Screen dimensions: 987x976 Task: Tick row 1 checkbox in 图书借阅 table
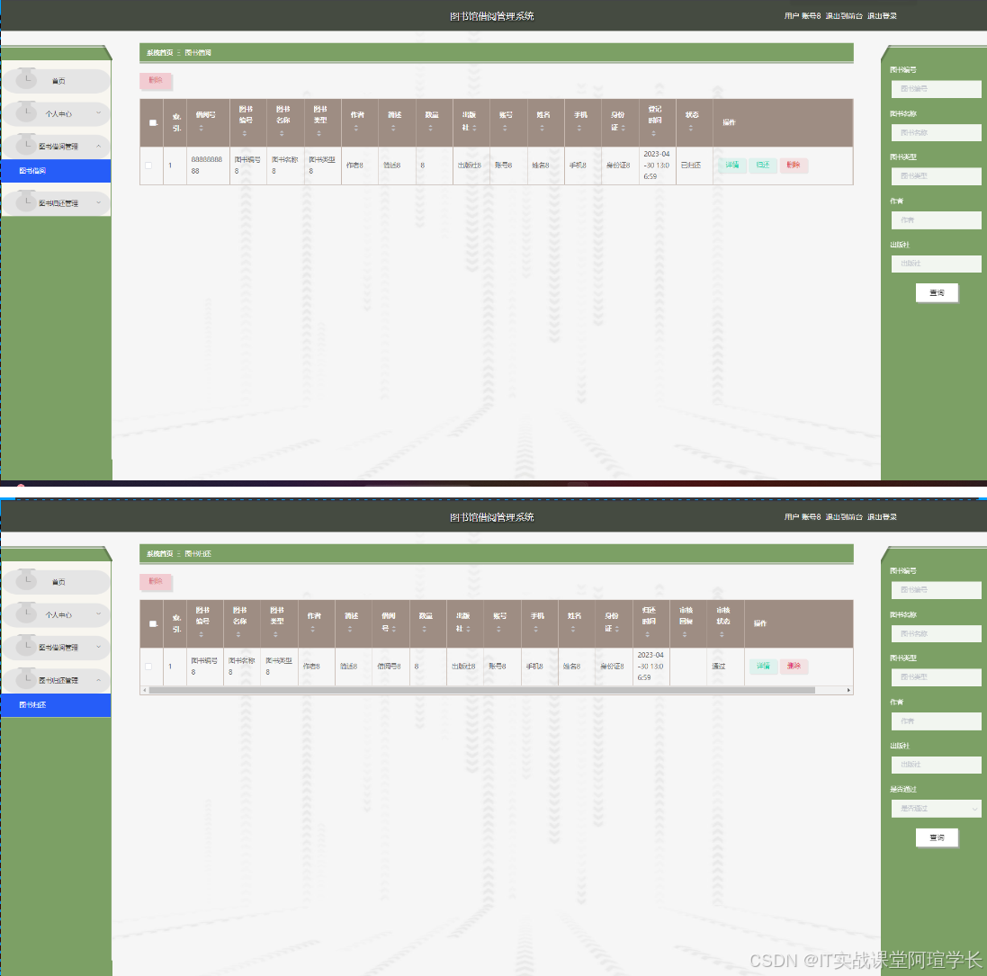point(148,166)
